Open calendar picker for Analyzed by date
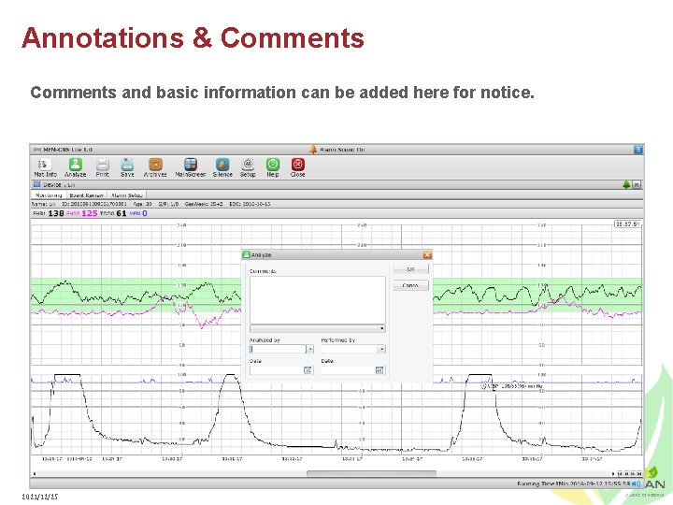This screenshot has width=673, height=505. [308, 370]
